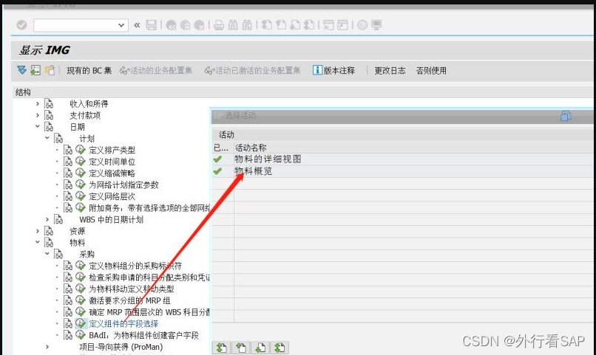The image size is (596, 355).
Task: Click next page button in activity dialog footer
Action: (x=260, y=348)
